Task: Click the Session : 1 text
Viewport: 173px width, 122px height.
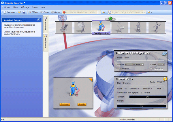Action: 148,89
